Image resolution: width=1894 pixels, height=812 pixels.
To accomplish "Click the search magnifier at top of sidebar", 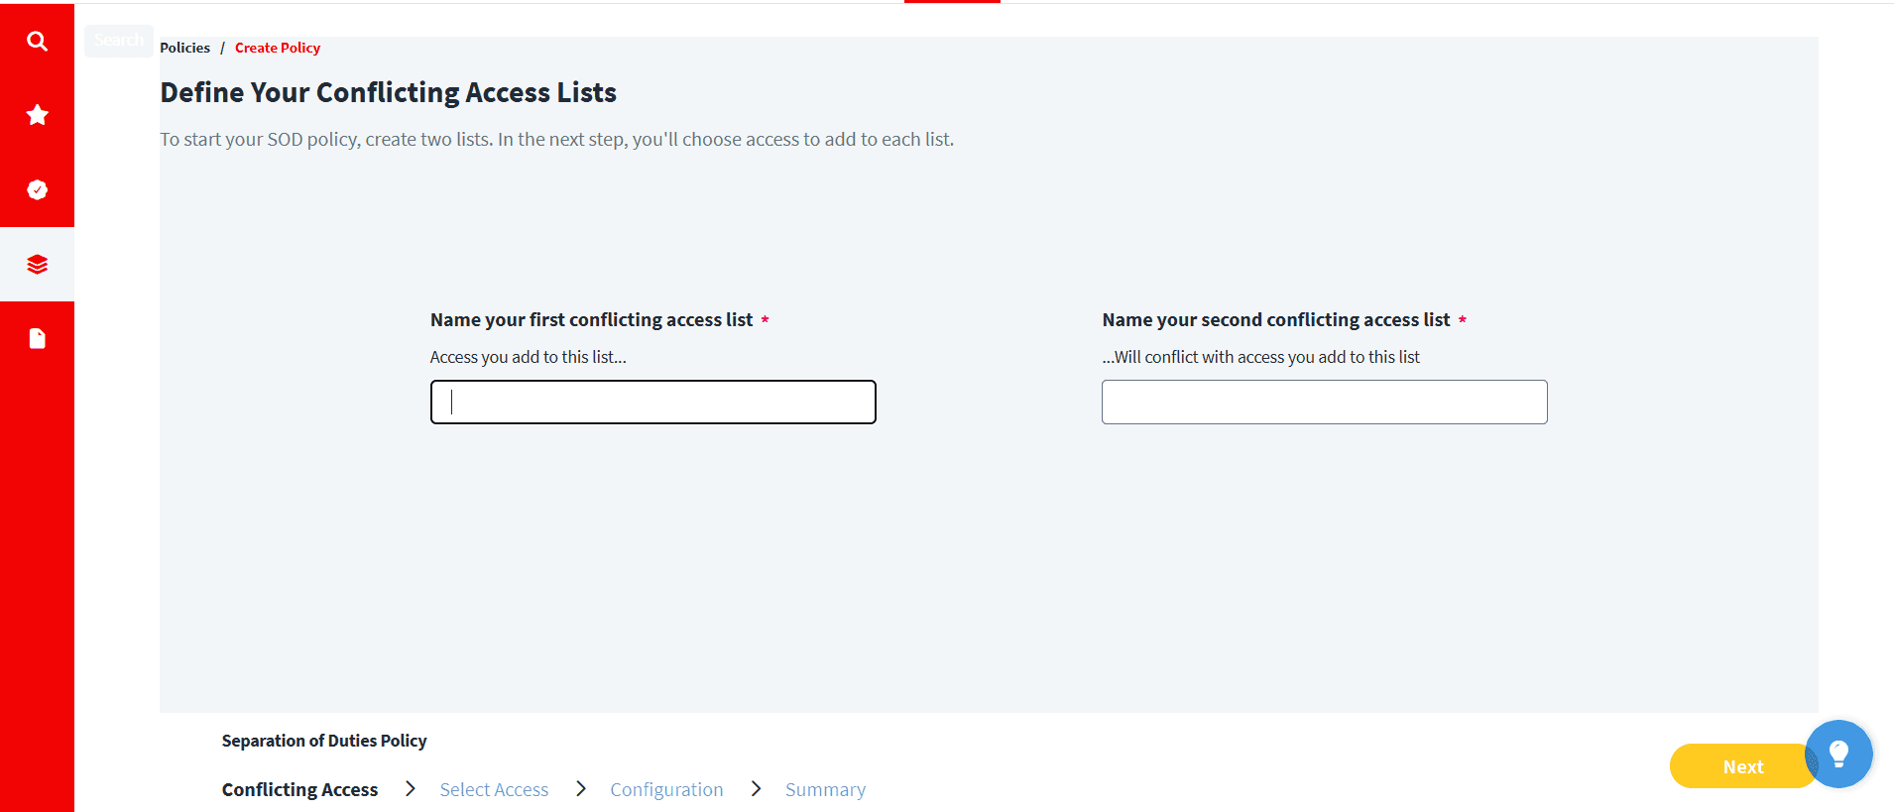I will 37,41.
